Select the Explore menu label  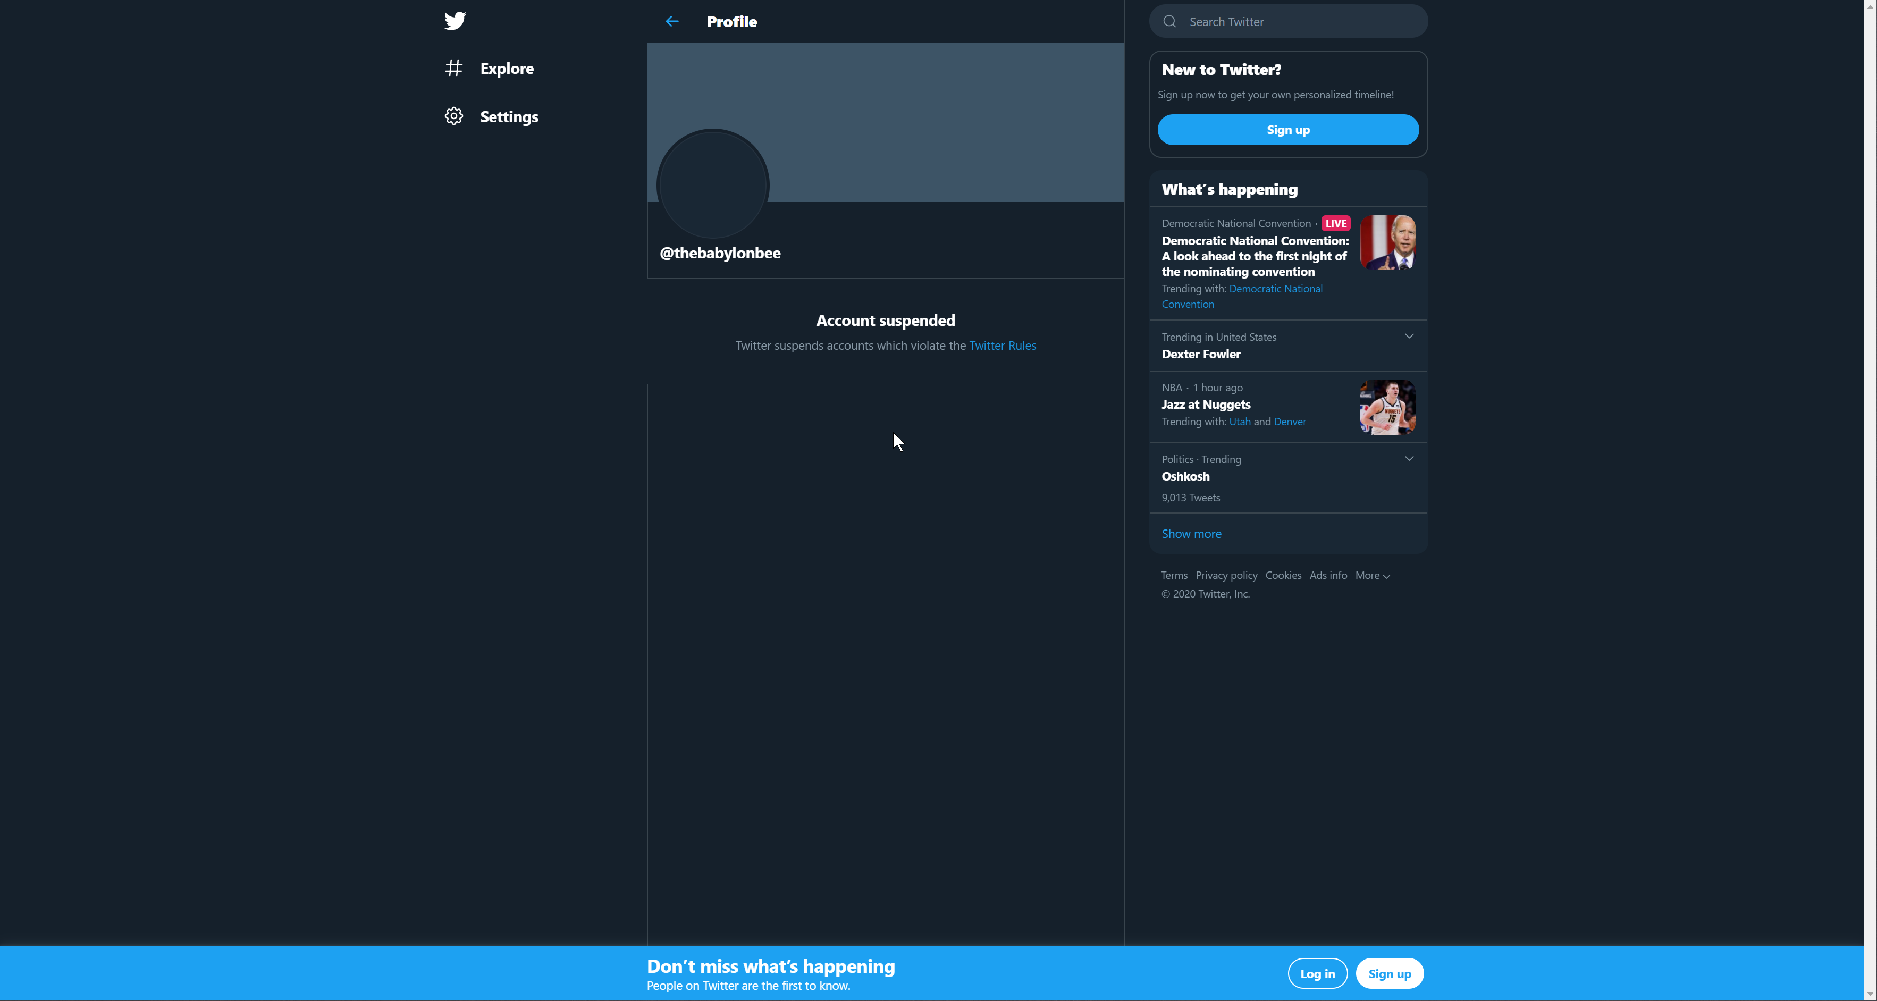tap(507, 69)
